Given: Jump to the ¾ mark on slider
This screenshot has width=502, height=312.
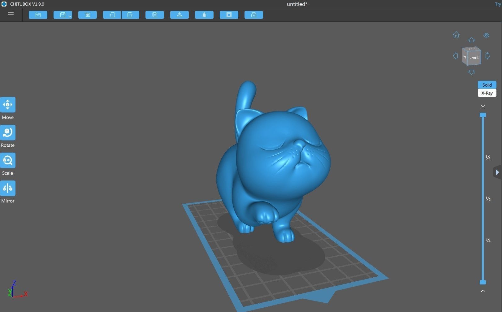Looking at the screenshot, I should (488, 240).
